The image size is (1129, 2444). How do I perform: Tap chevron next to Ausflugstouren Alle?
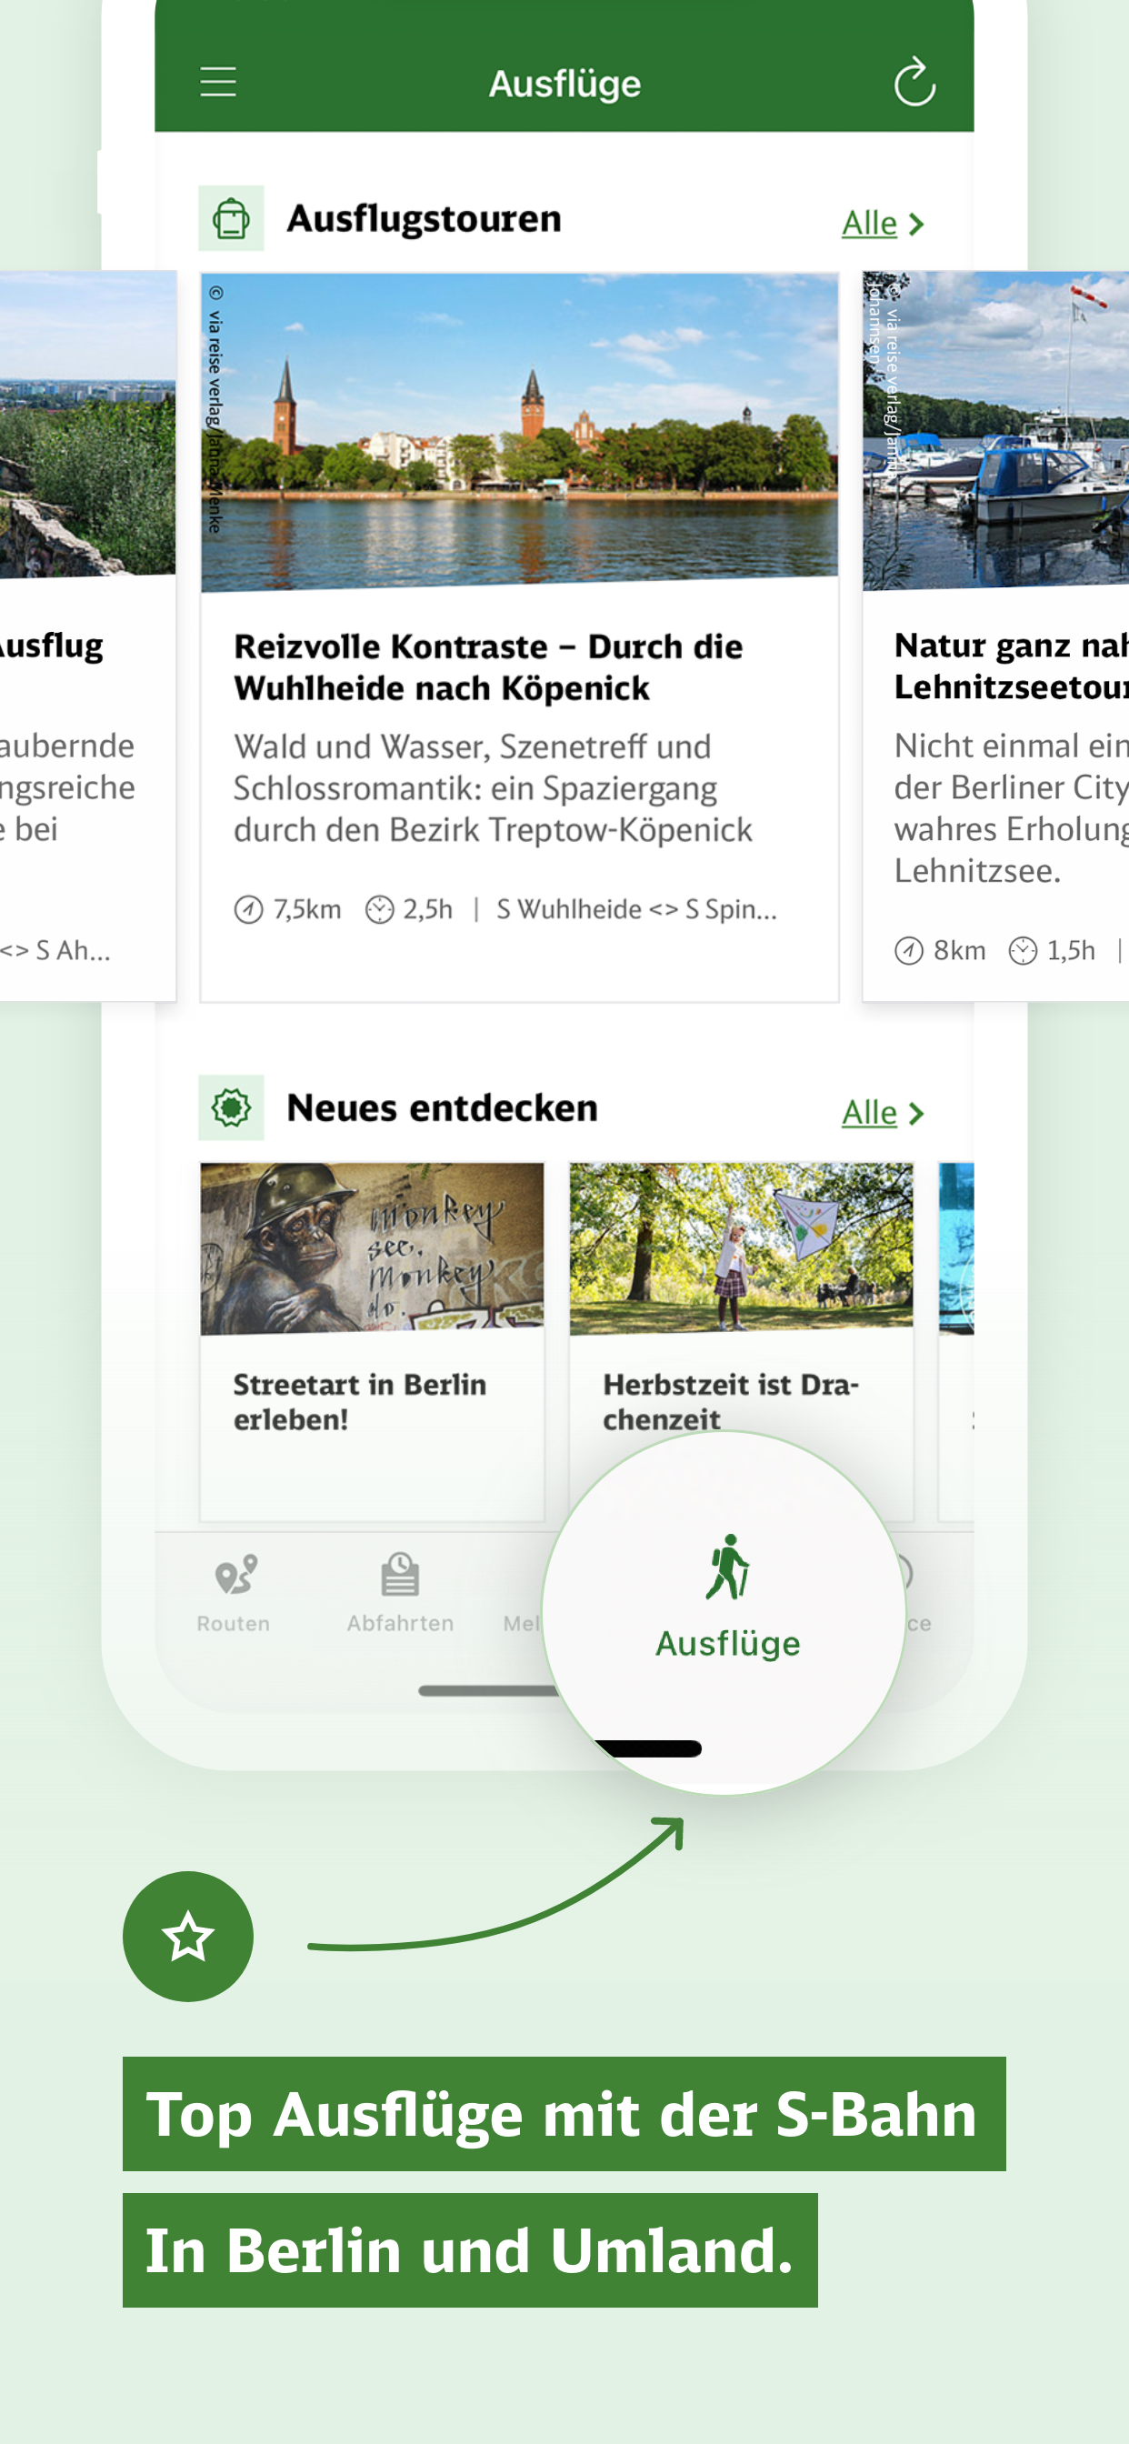[915, 225]
